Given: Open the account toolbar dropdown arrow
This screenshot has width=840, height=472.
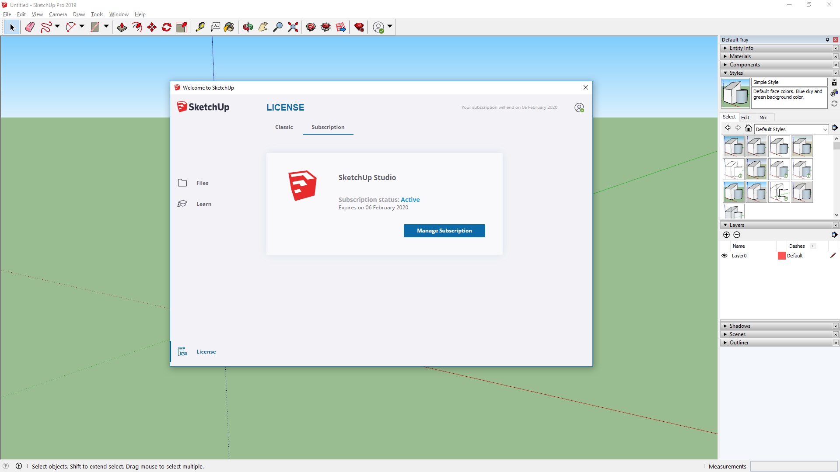Looking at the screenshot, I should click(390, 27).
